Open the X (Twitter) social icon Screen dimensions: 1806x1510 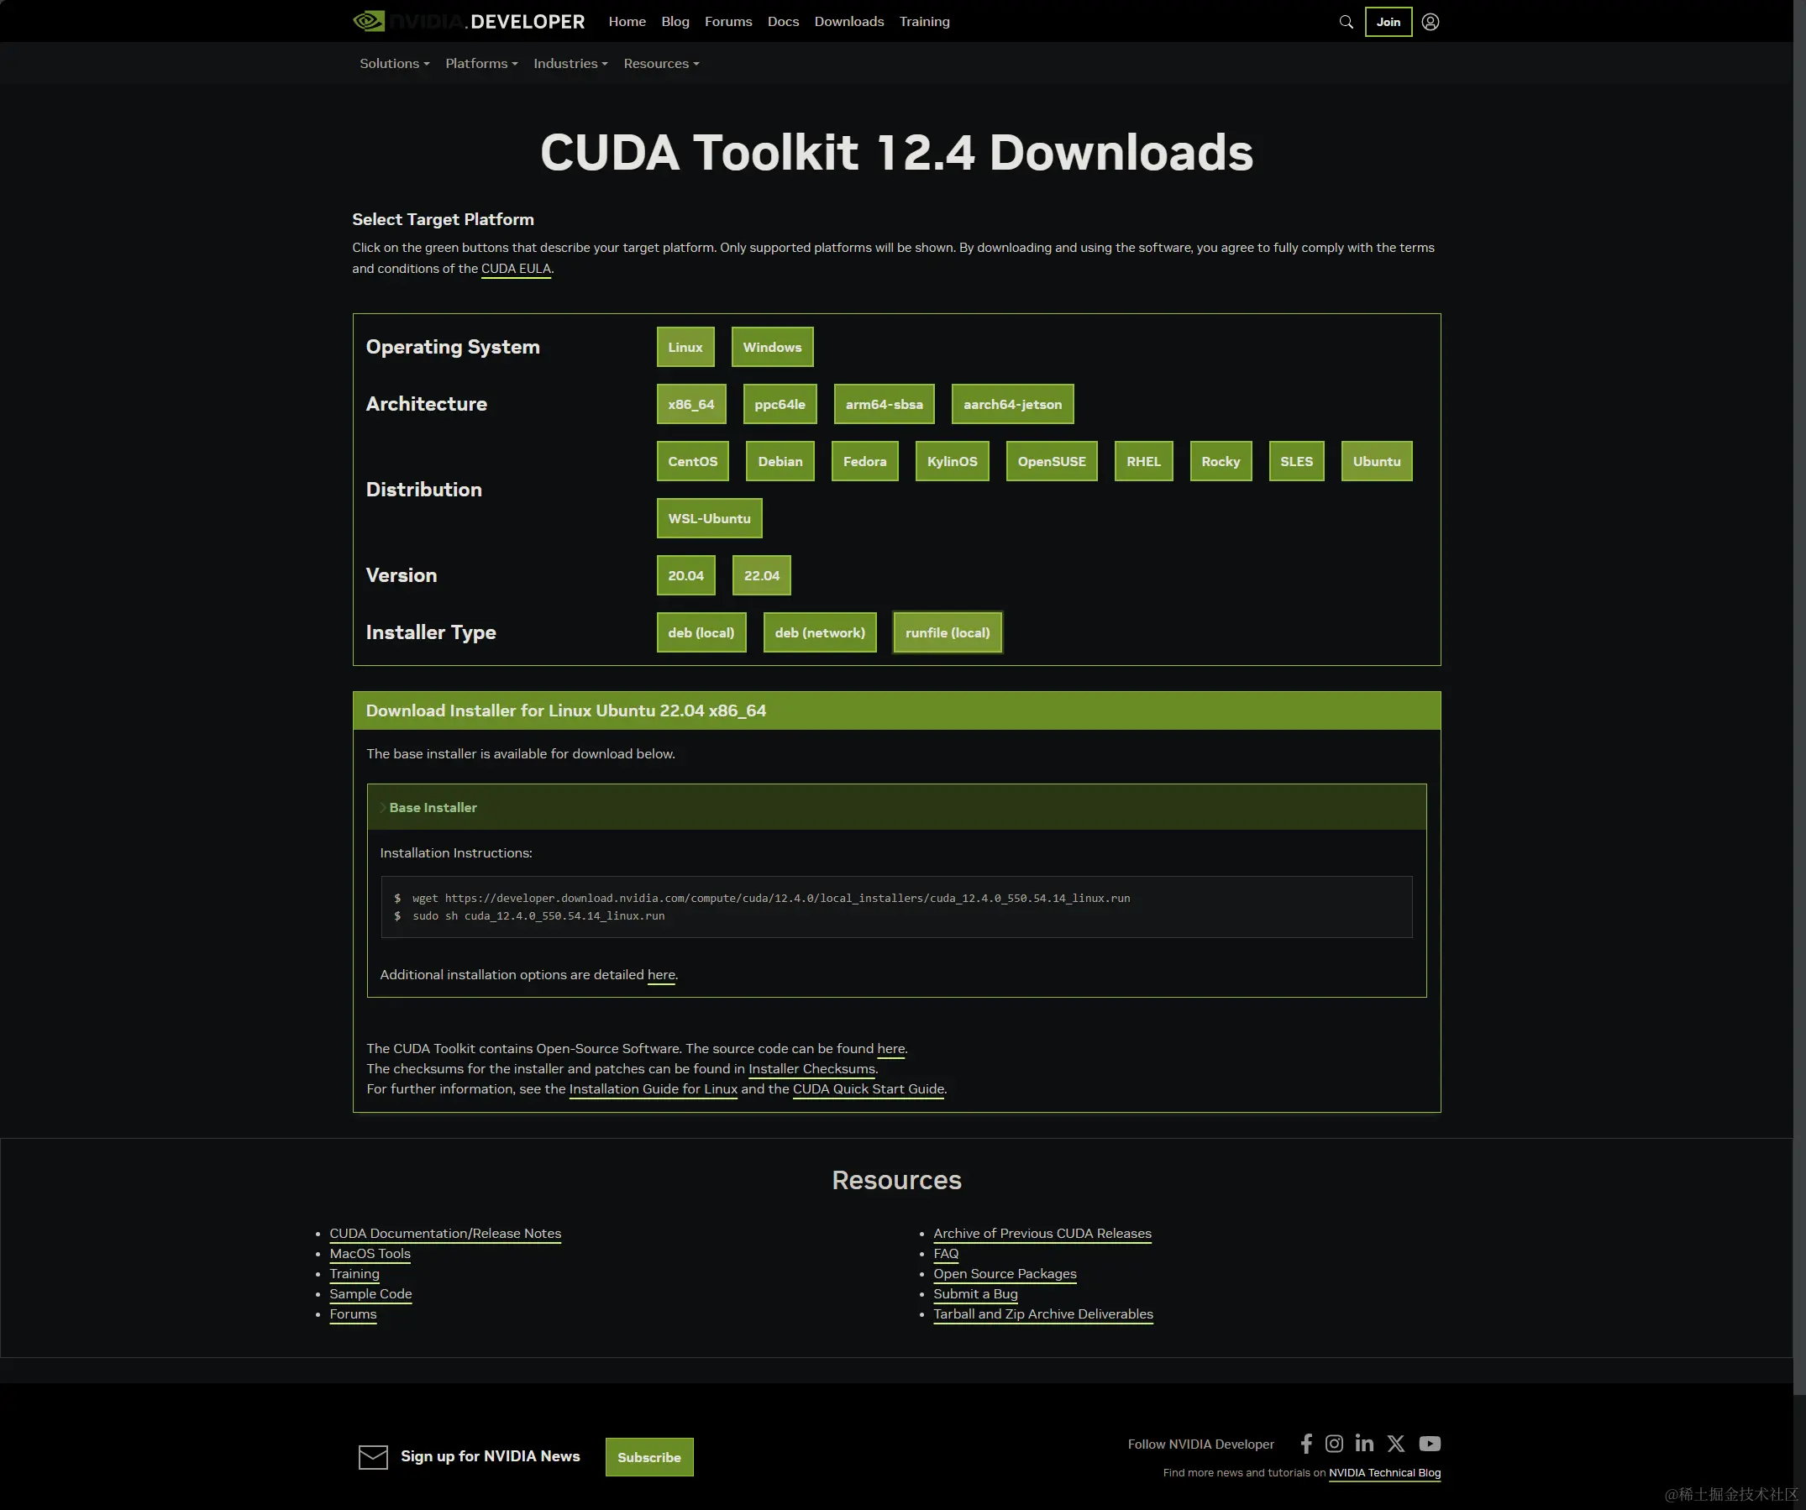coord(1396,1444)
